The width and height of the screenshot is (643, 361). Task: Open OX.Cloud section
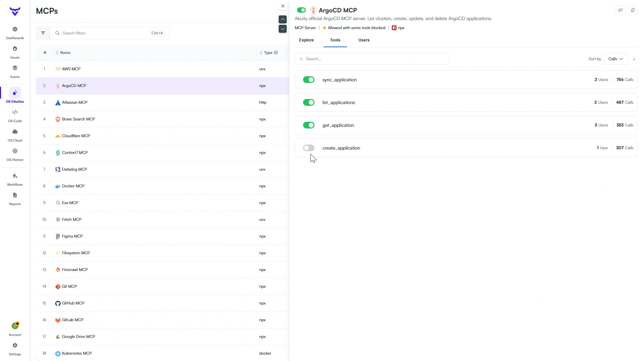pos(15,135)
